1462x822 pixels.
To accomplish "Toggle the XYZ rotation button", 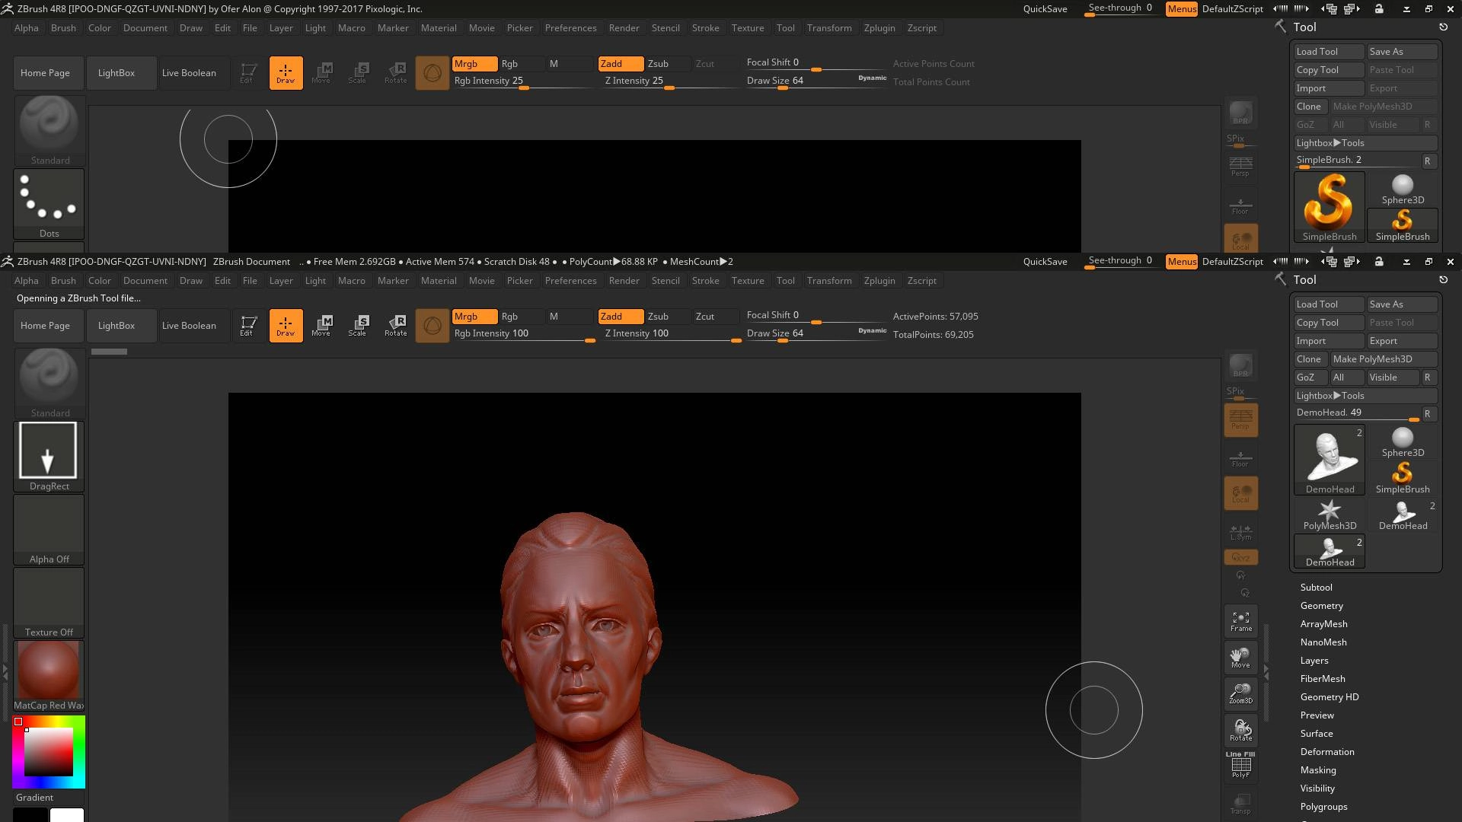I will tap(1240, 557).
